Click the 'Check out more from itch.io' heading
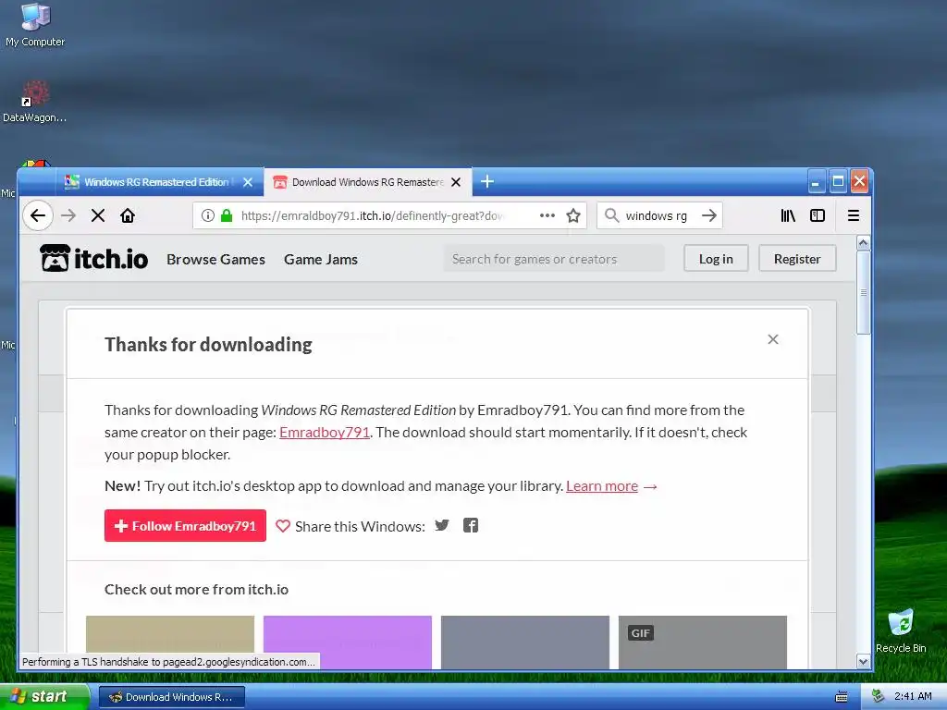 point(196,589)
